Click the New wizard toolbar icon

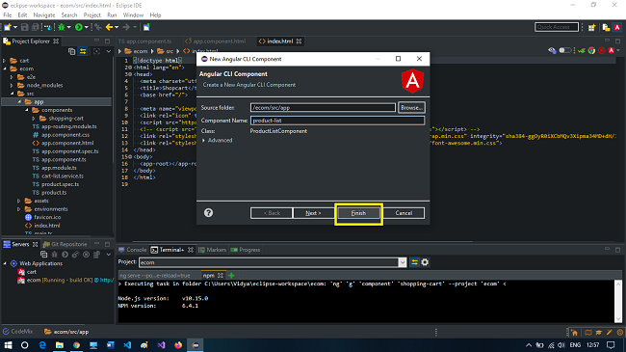point(8,27)
